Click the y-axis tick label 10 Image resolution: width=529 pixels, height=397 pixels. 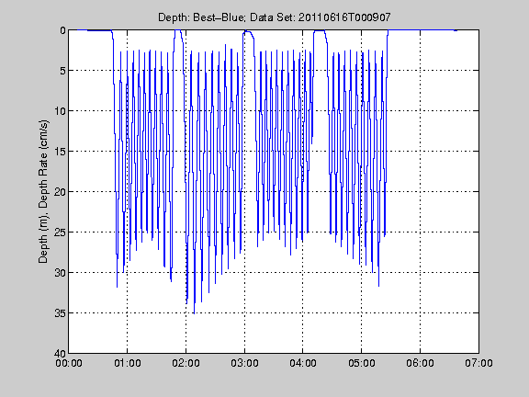click(60, 111)
